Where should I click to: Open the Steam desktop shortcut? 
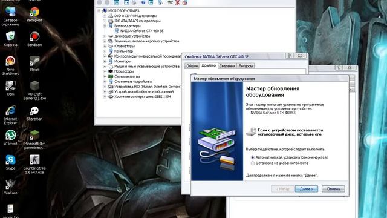(x=34, y=61)
